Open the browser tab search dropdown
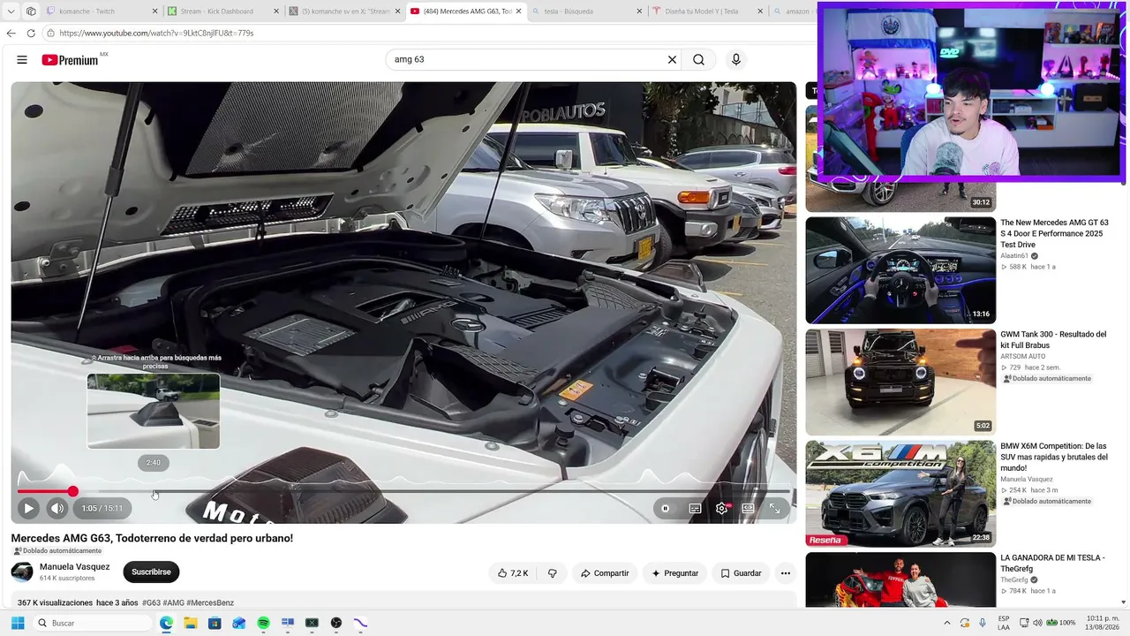 [11, 11]
